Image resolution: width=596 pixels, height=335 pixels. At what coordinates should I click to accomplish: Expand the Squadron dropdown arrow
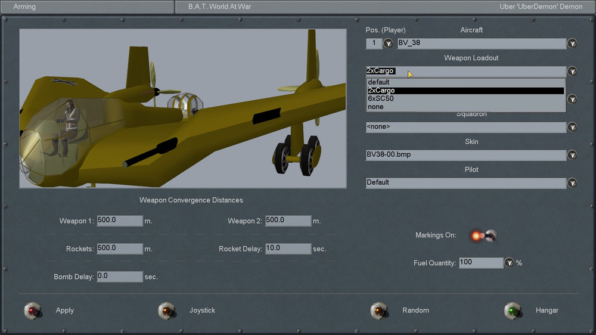[x=572, y=127]
